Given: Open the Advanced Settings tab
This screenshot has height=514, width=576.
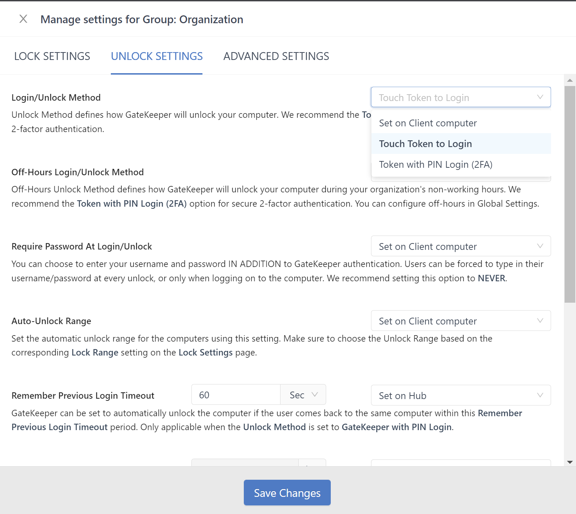Looking at the screenshot, I should click(276, 56).
